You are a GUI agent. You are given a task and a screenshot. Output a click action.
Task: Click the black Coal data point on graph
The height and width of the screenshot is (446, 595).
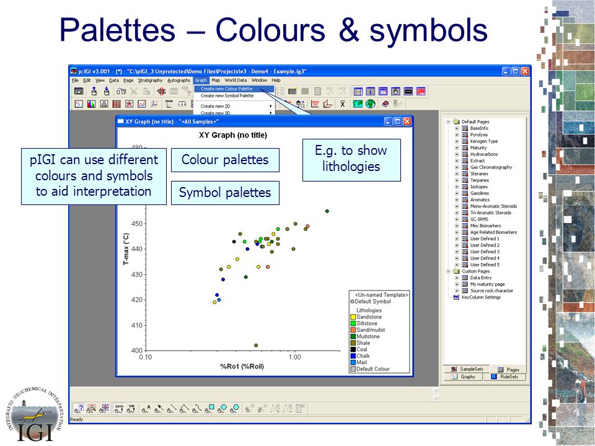(234, 242)
